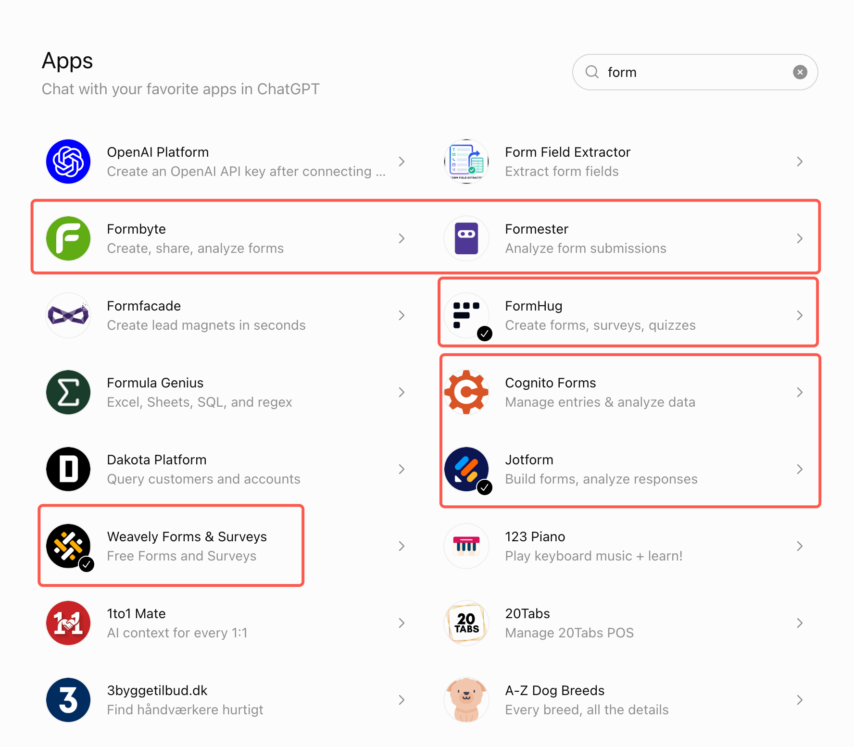Screen dimensions: 854x747
Task: Click 'Find håndværkere hurtigt' description
Action: [185, 710]
